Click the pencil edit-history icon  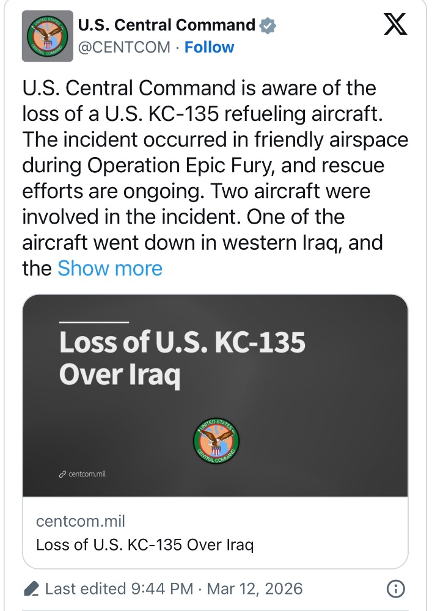31,589
